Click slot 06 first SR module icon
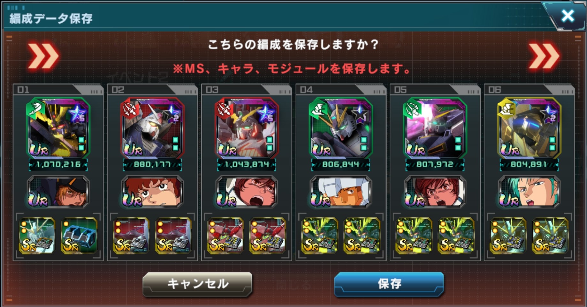The width and height of the screenshot is (587, 307). (x=508, y=236)
